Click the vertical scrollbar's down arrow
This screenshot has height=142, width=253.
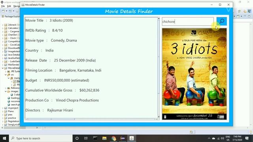(159, 117)
